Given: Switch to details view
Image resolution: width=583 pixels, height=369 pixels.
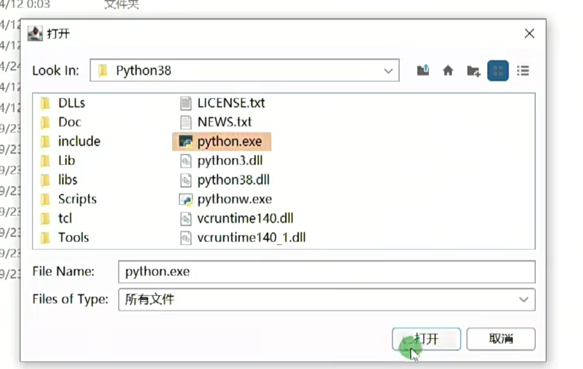Looking at the screenshot, I should point(523,70).
